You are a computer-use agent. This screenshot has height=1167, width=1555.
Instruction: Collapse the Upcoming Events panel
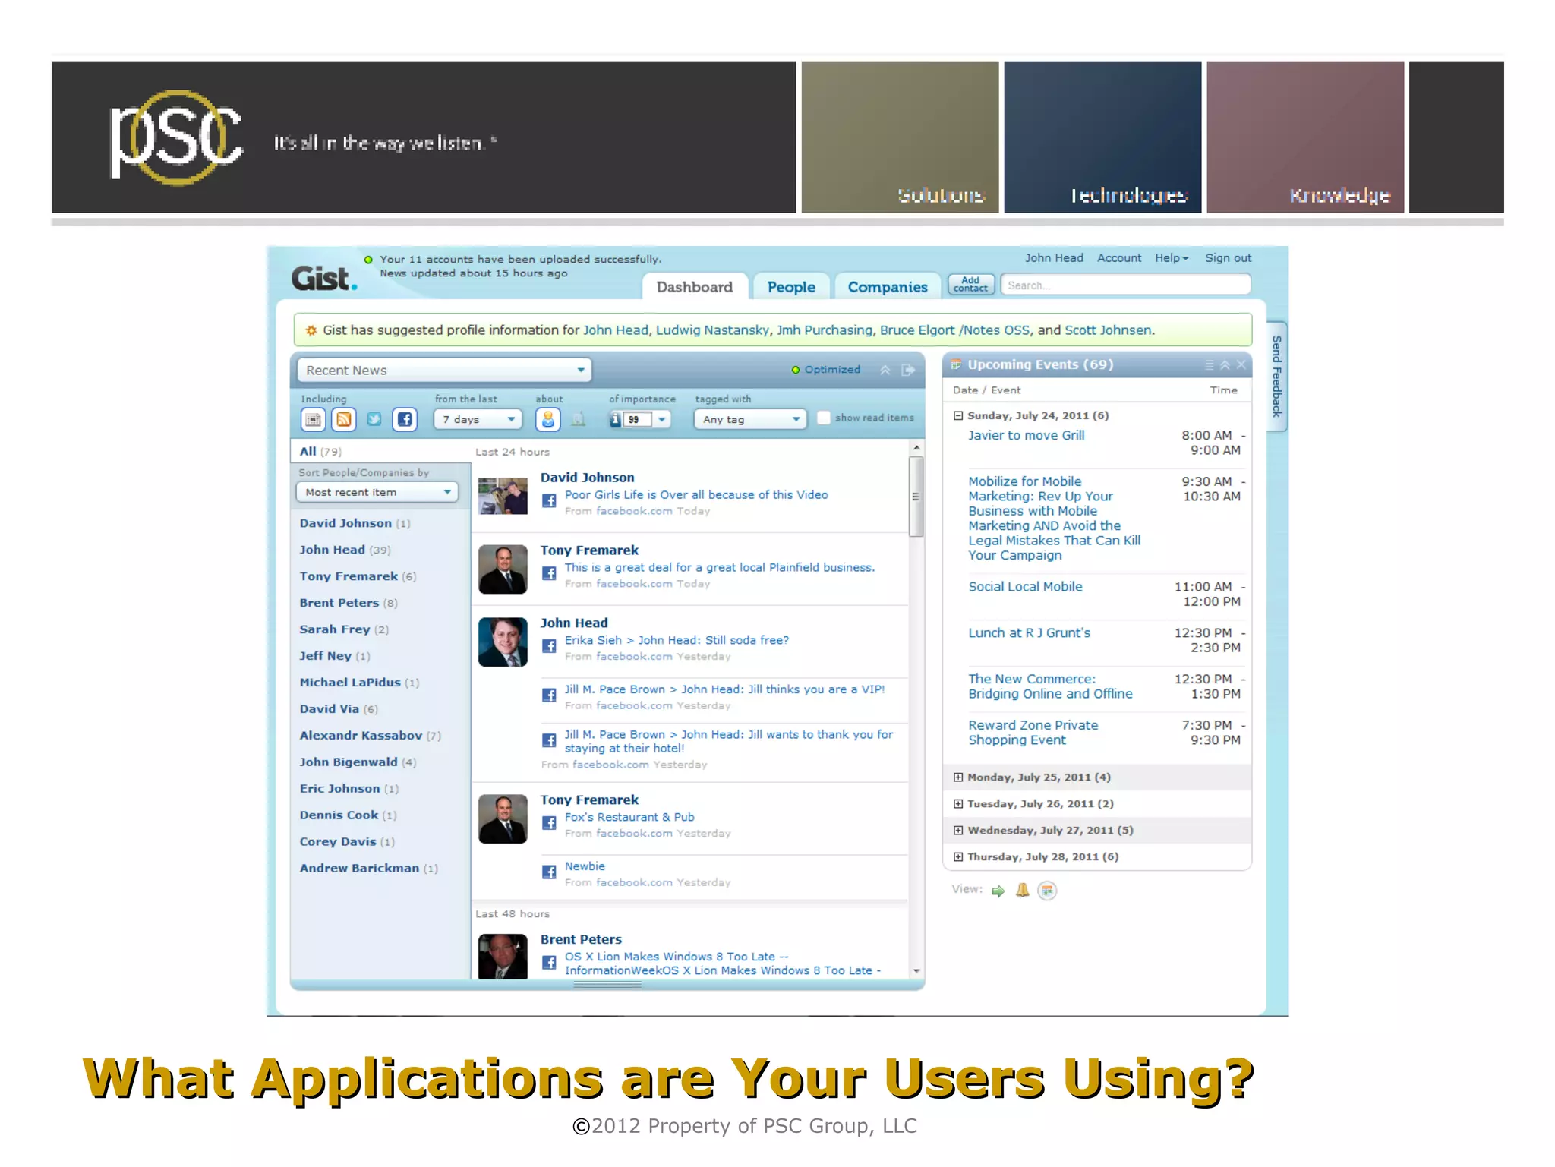pyautogui.click(x=1225, y=365)
